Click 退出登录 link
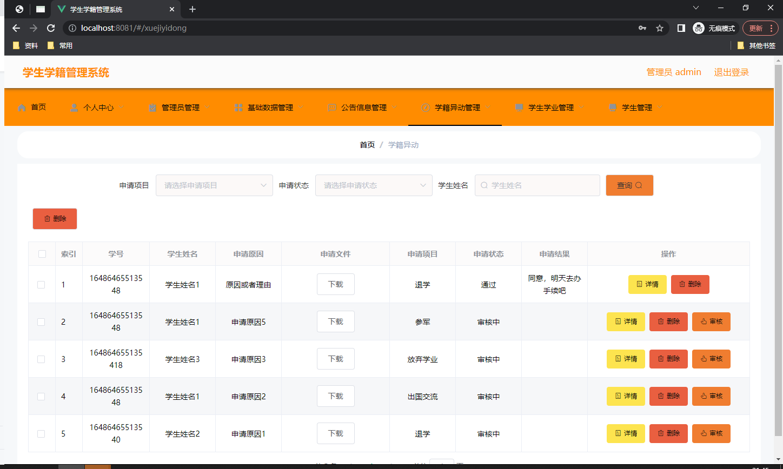The height and width of the screenshot is (469, 783). coord(731,72)
